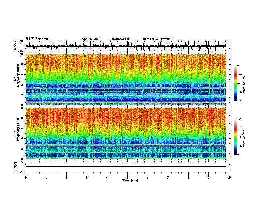Click the 3 minute tick label on time axis
258x199 pixels.
(87, 178)
